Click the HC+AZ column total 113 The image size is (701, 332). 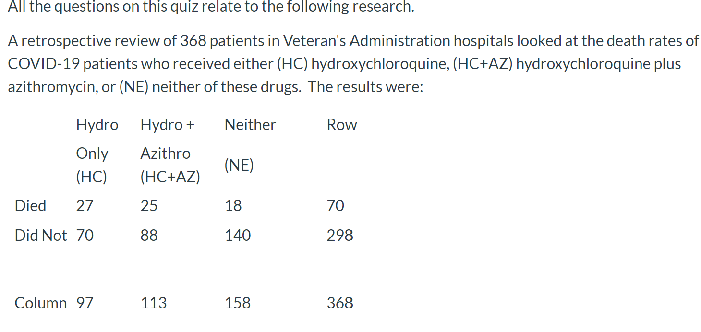click(154, 303)
